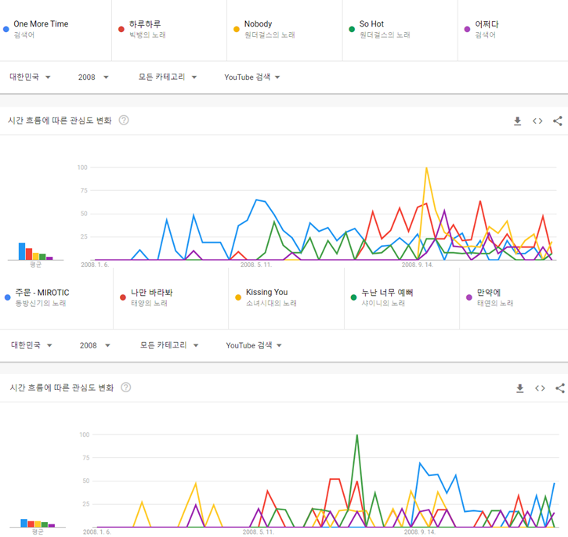Click the bottom chart average bar graph
This screenshot has width=568, height=537.
pos(38,523)
